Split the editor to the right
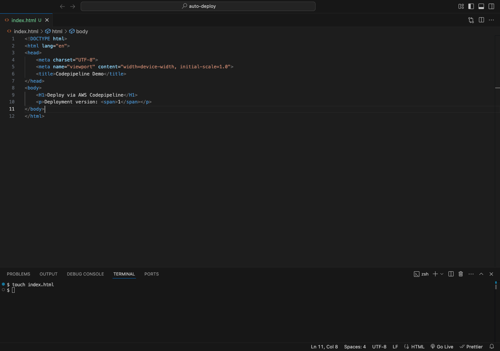This screenshot has height=351, width=500. point(481,20)
